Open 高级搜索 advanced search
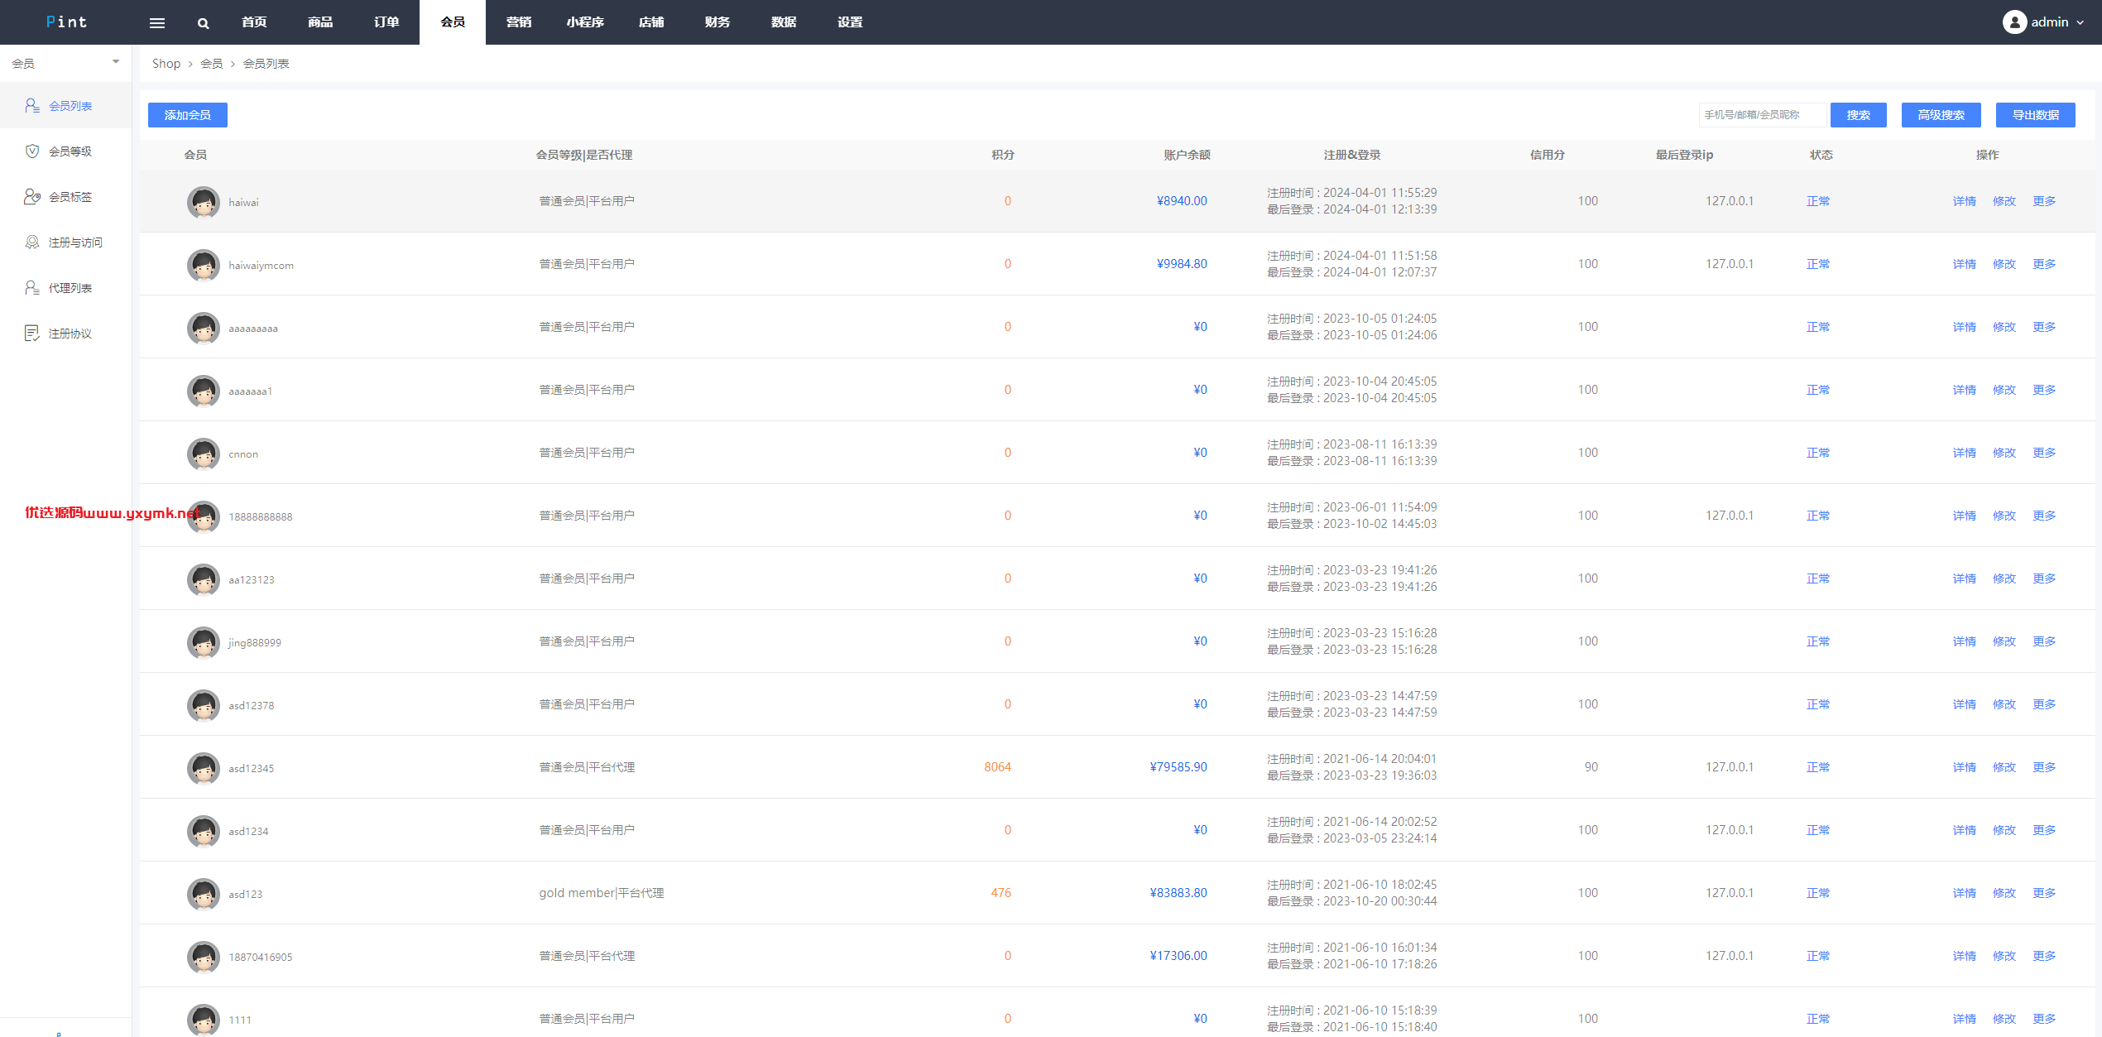The height and width of the screenshot is (1037, 2102). pyautogui.click(x=1941, y=115)
